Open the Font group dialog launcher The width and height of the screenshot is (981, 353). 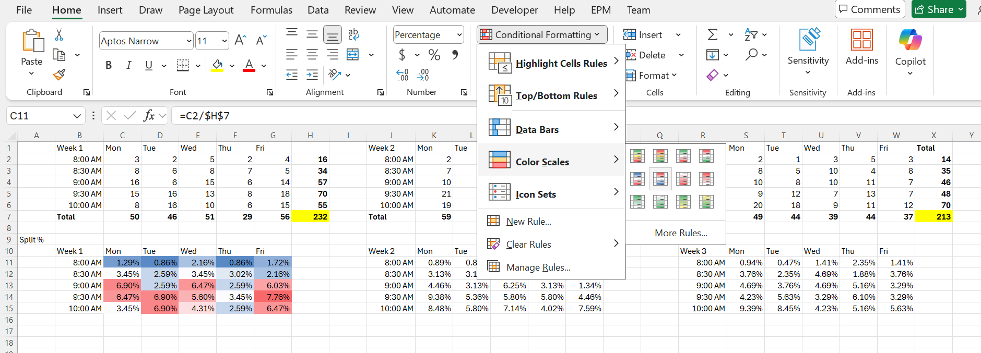click(270, 92)
